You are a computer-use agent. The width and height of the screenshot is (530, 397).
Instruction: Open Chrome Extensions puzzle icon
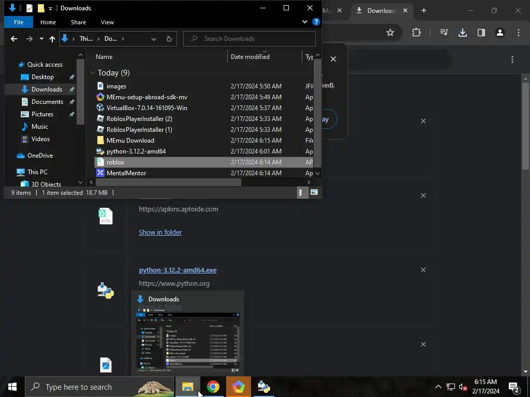417,33
